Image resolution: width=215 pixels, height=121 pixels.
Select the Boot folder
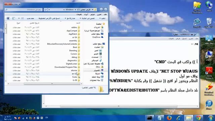(77, 47)
